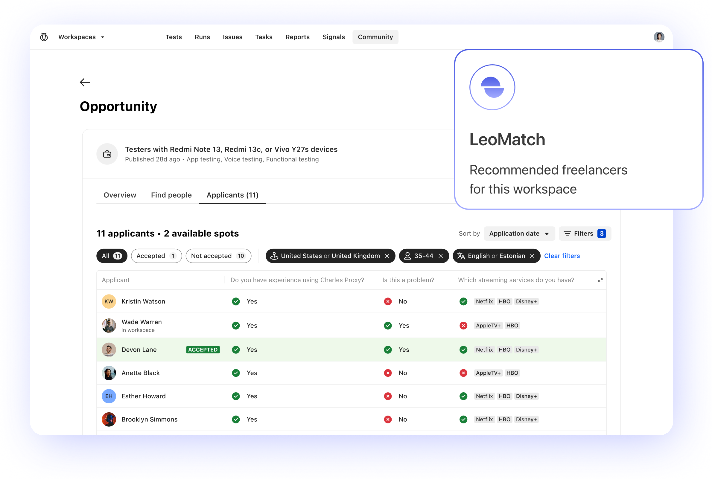
Task: Click the Clear filters link
Action: pos(562,256)
